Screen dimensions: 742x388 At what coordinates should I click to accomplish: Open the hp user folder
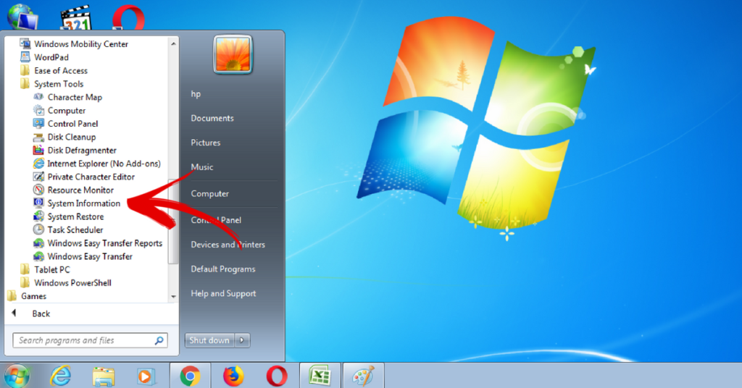196,94
